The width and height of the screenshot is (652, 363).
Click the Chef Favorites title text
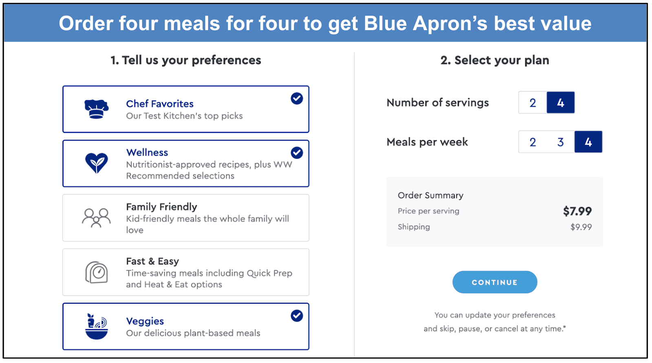pos(160,104)
